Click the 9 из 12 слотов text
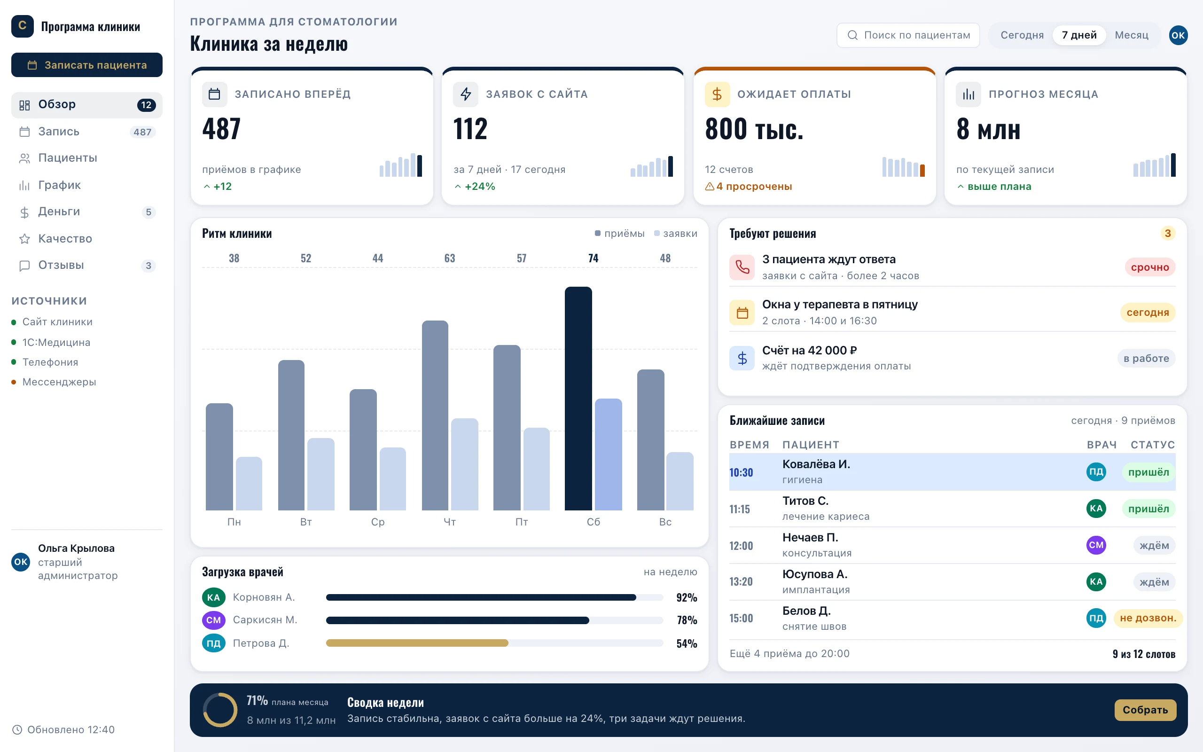This screenshot has width=1203, height=752. pyautogui.click(x=1144, y=654)
